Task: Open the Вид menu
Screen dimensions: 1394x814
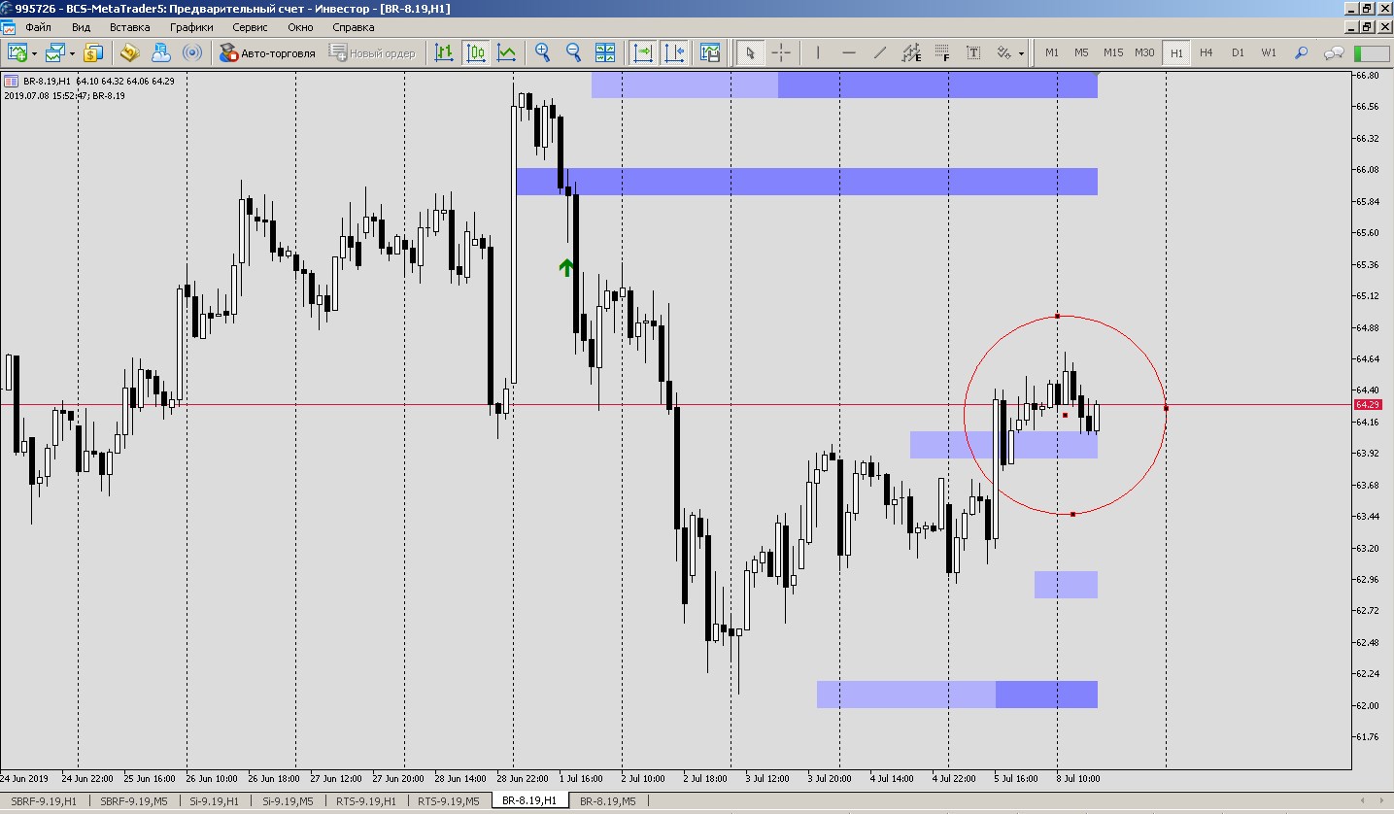Action: [x=82, y=27]
